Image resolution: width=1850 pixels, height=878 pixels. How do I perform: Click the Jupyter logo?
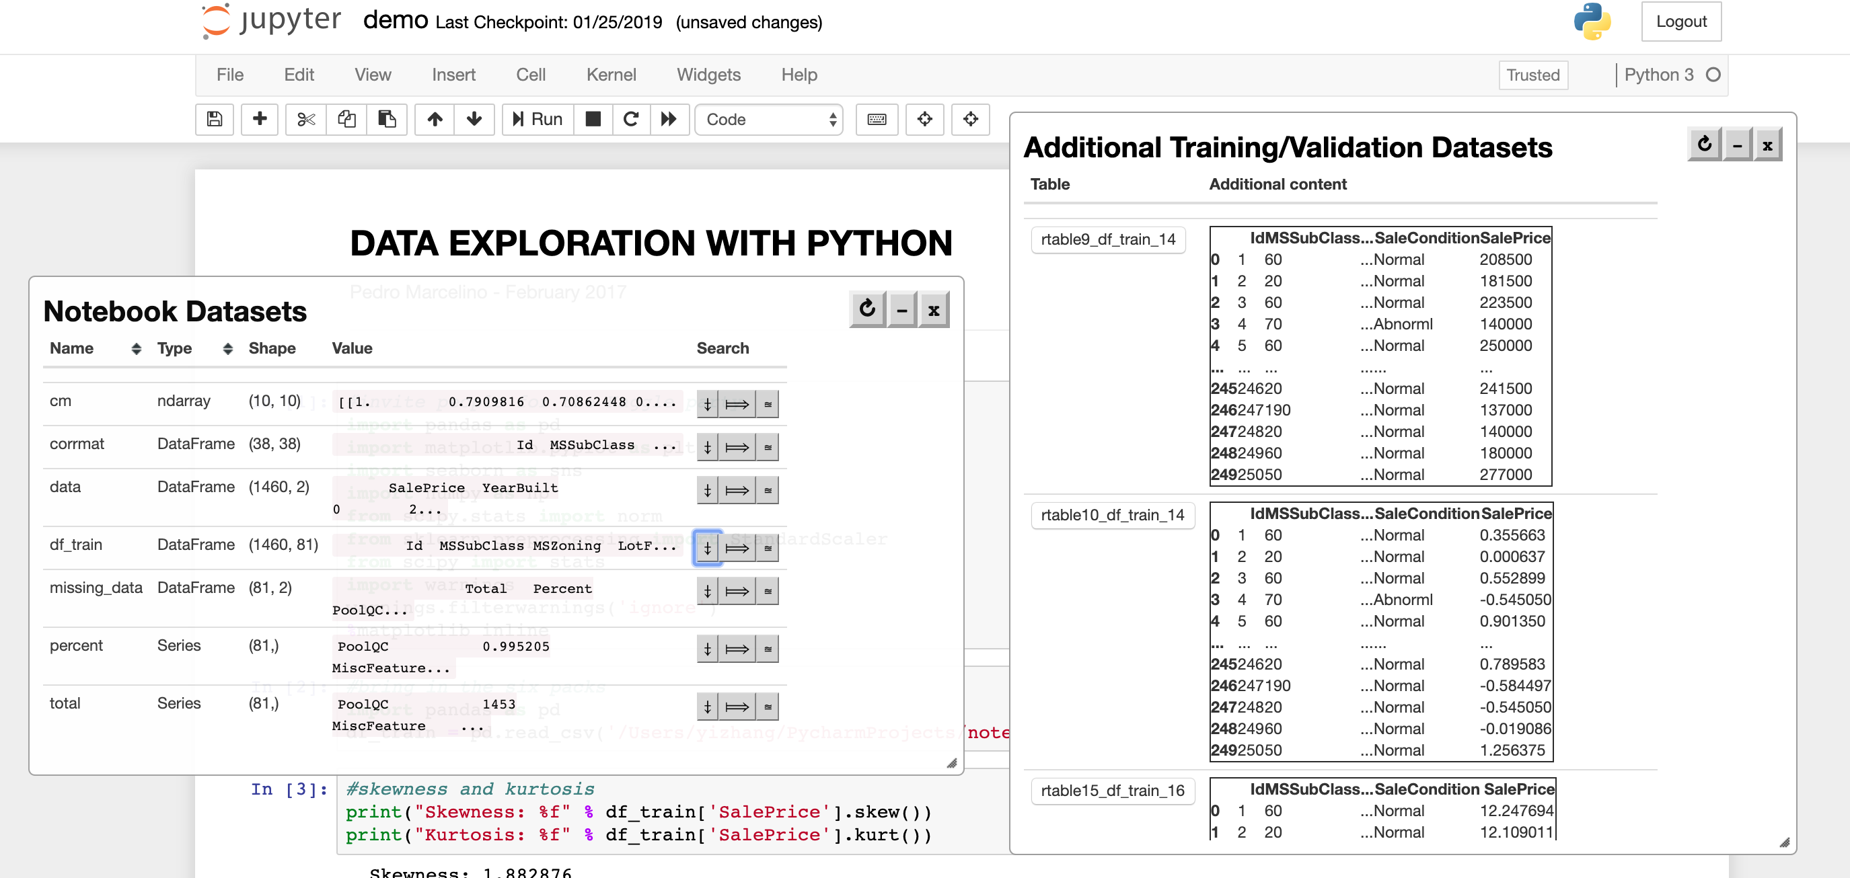272,20
